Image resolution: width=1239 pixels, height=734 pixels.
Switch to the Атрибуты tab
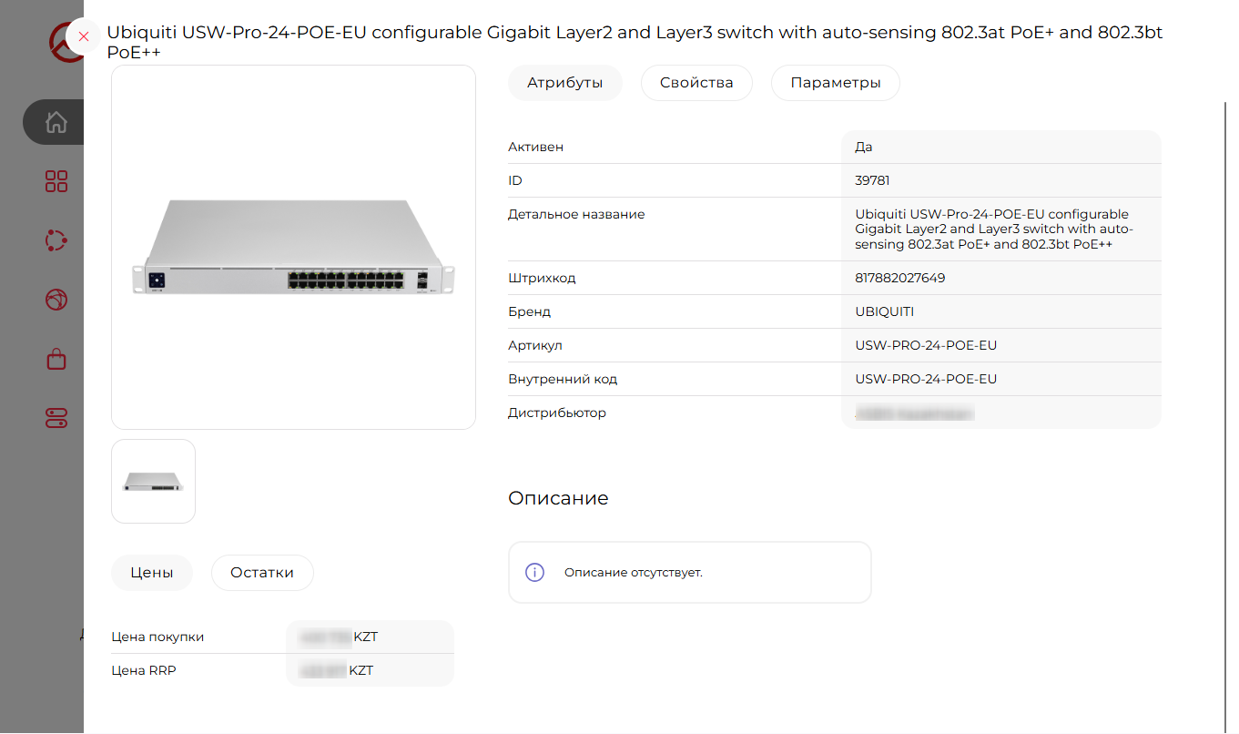pyautogui.click(x=565, y=83)
